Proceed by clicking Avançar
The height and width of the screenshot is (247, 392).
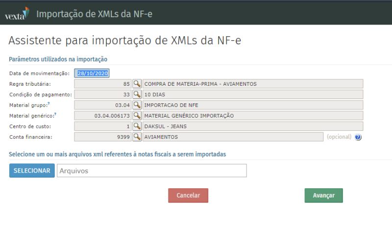(x=323, y=195)
